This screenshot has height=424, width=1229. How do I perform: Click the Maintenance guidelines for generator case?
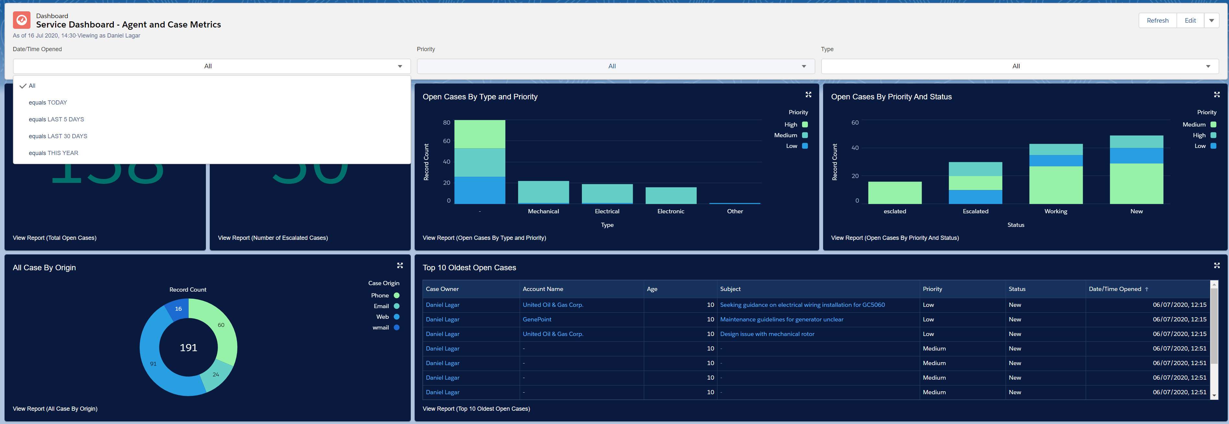(781, 318)
